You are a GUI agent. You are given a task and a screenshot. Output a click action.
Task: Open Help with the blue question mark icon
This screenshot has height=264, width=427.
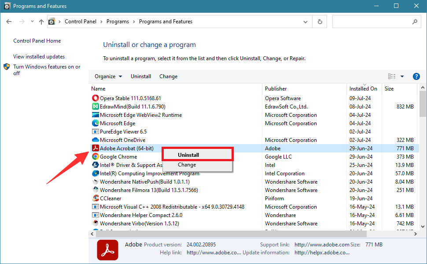tap(416, 76)
